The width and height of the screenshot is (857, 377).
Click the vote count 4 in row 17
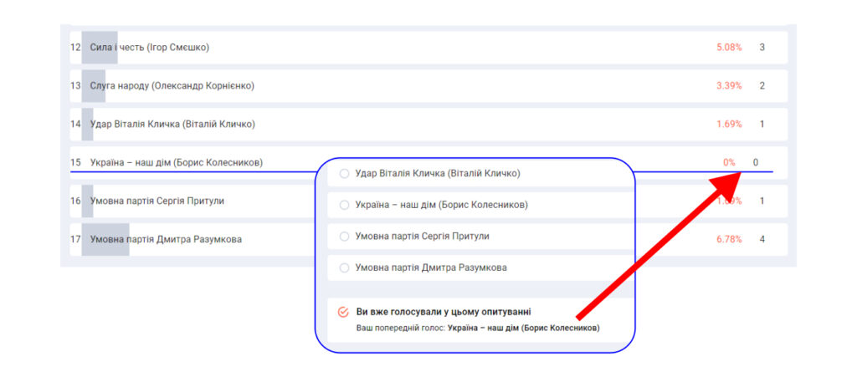pos(762,239)
